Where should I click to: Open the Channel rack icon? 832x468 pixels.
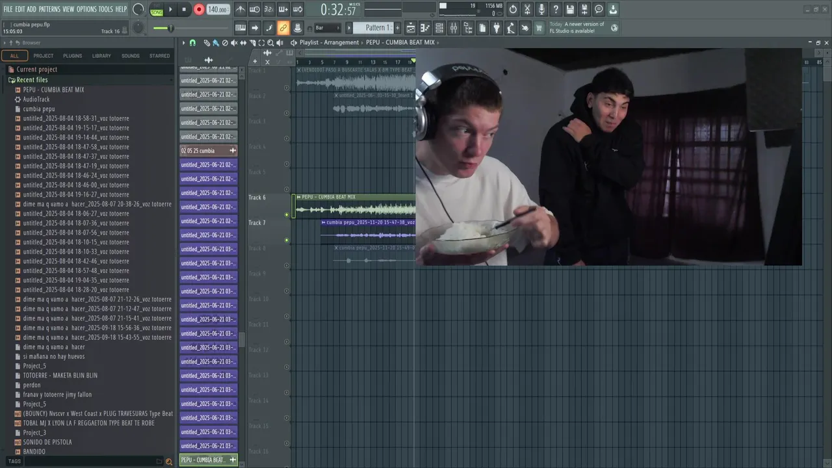439,28
